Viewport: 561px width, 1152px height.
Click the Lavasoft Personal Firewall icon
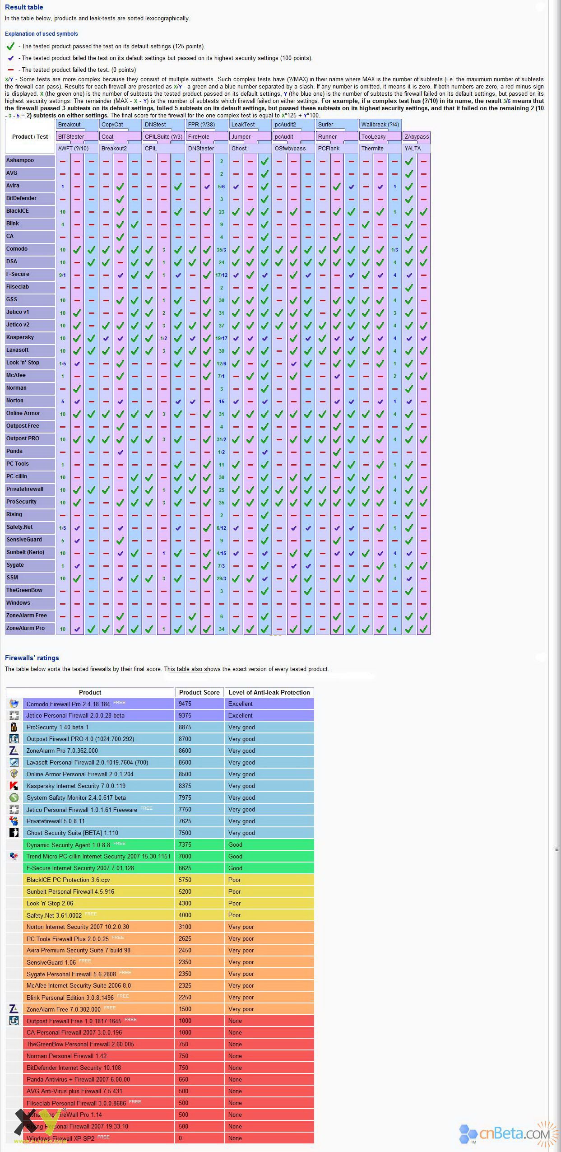14,762
